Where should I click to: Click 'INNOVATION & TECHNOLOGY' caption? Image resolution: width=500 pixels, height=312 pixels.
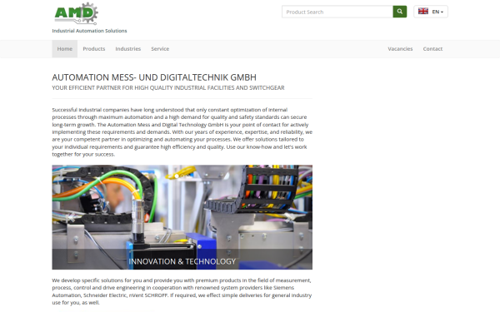[182, 261]
